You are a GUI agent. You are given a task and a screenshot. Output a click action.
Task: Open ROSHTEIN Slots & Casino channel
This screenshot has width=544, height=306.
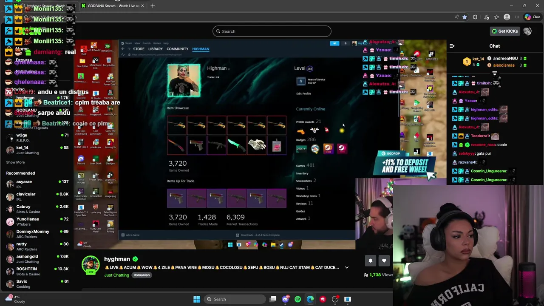point(37,271)
